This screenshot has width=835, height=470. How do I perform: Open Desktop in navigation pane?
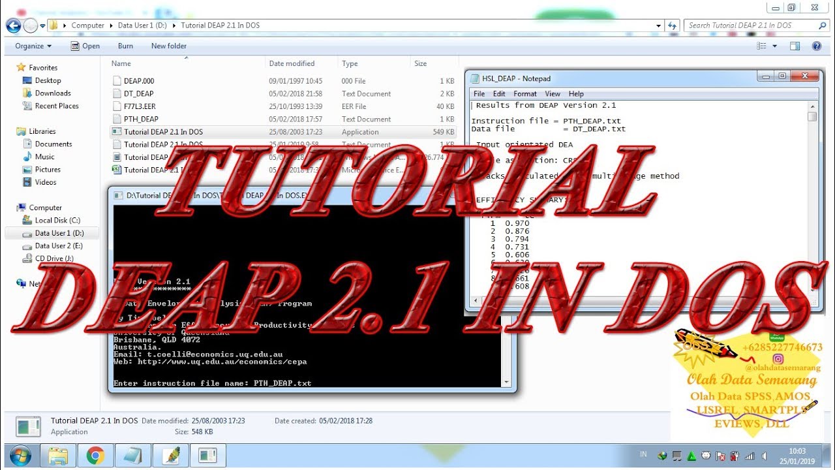tap(48, 80)
